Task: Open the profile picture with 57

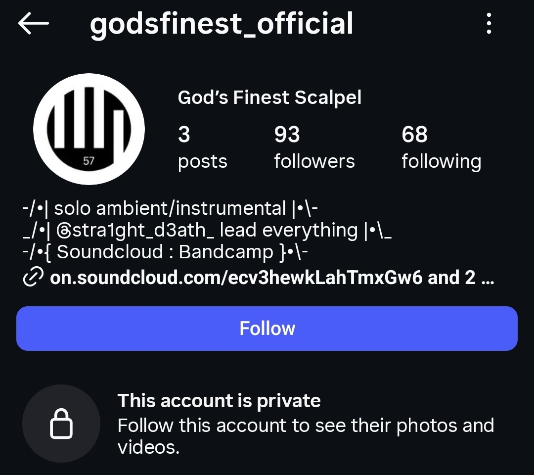Action: (89, 129)
